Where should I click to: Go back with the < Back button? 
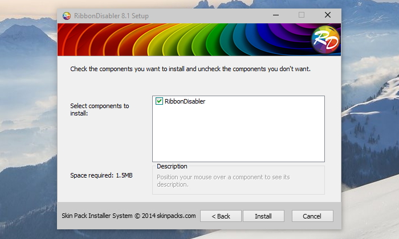click(221, 216)
